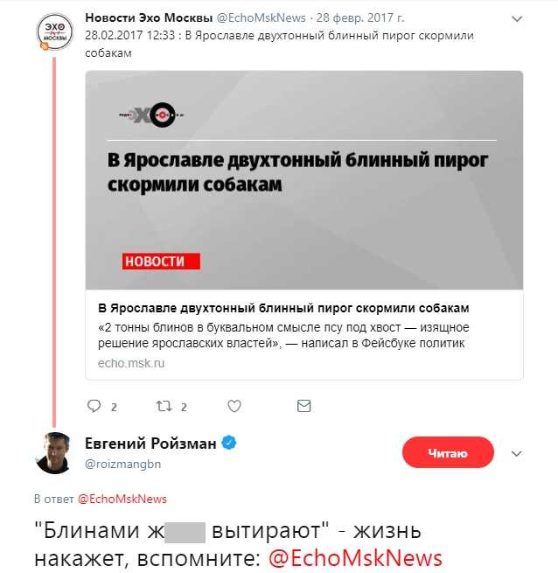Click the Echo Moskvy profile avatar
The width and height of the screenshot is (558, 573).
53,35
